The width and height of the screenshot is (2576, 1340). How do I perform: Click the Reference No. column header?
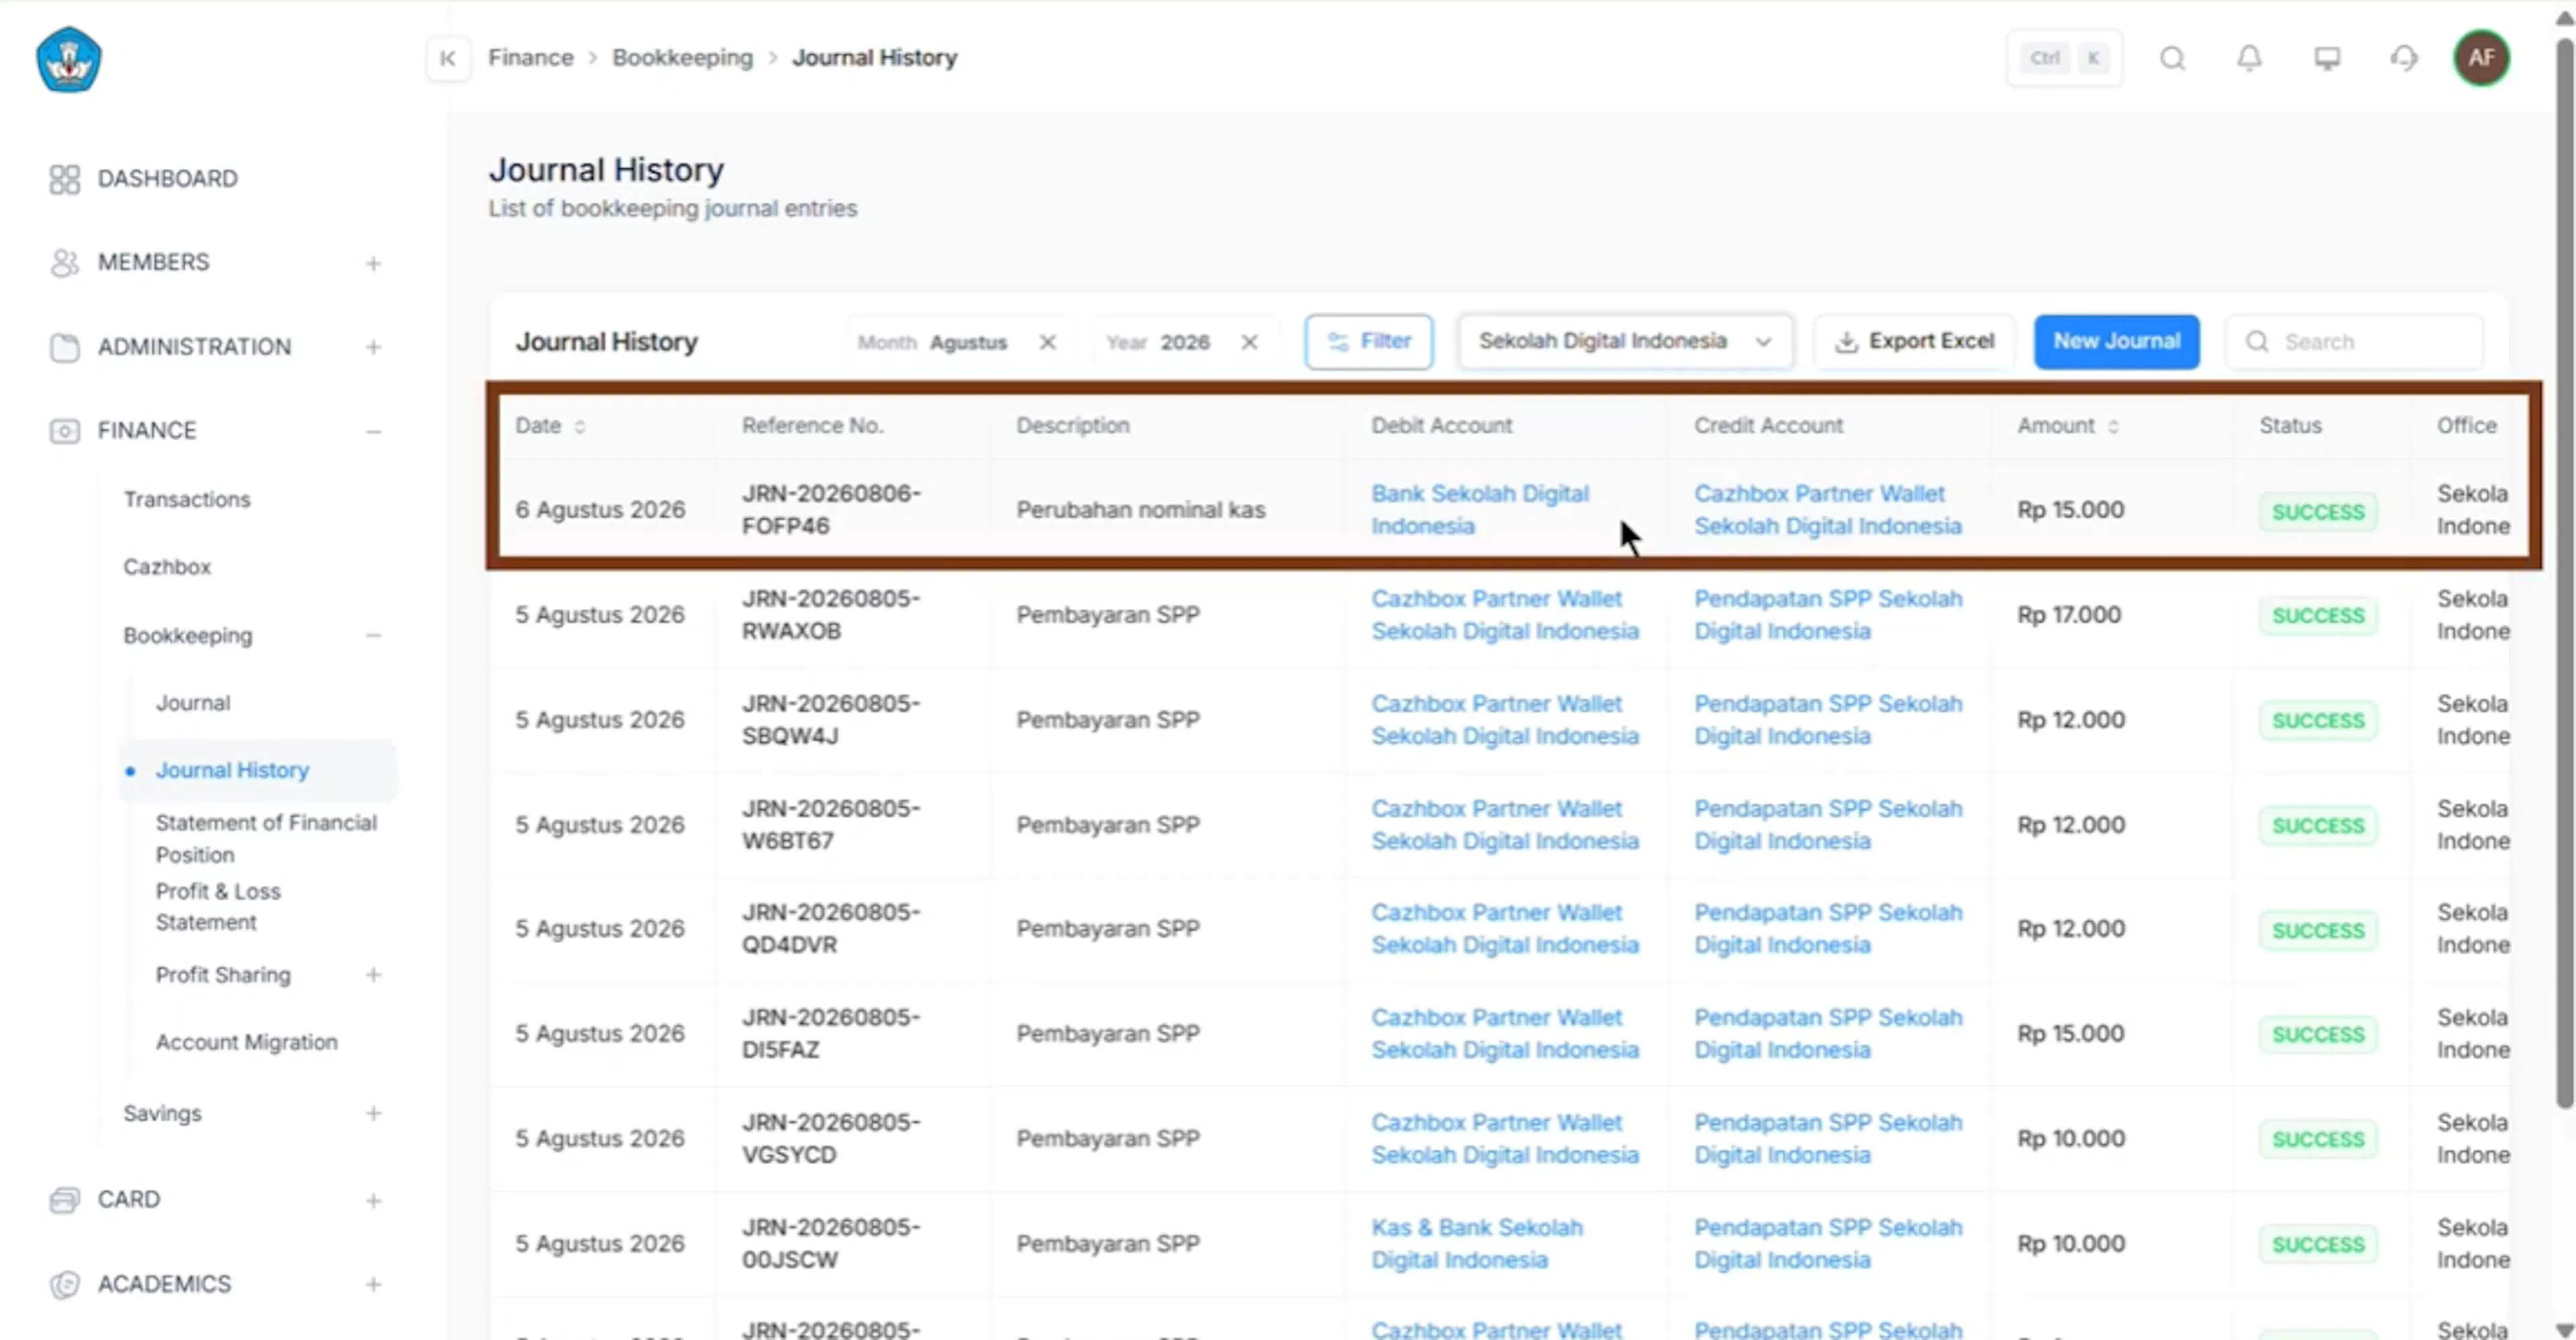pos(812,426)
